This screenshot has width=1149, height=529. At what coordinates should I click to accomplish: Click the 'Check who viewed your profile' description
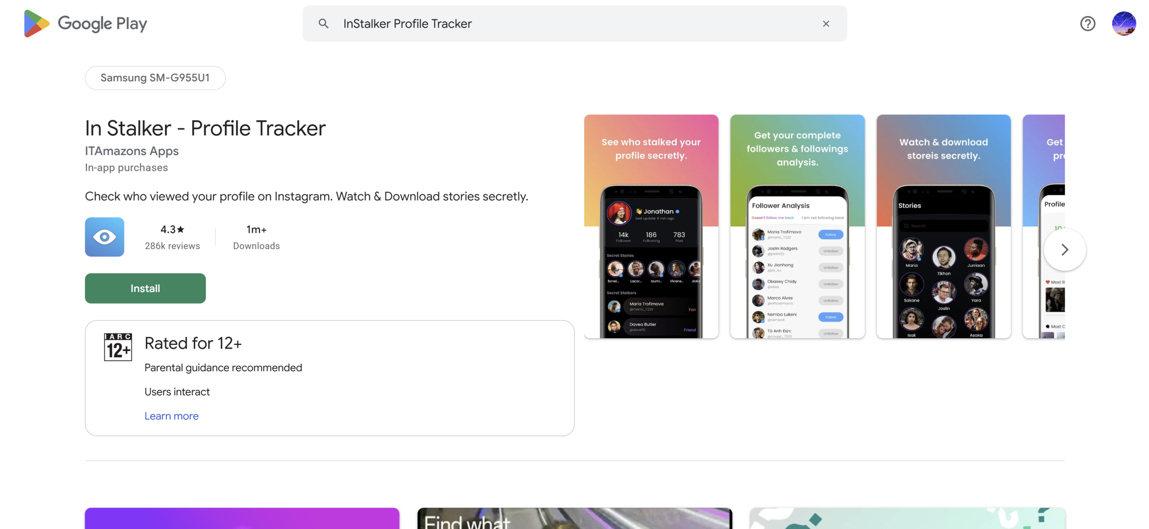pyautogui.click(x=307, y=196)
